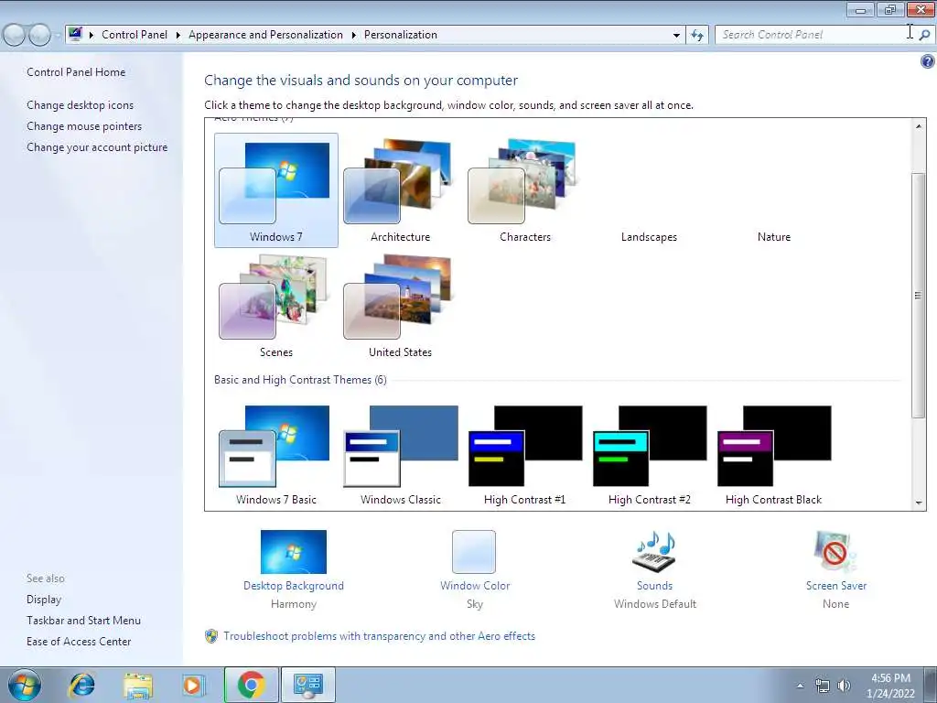Click the volume speaker tray icon

tap(844, 686)
